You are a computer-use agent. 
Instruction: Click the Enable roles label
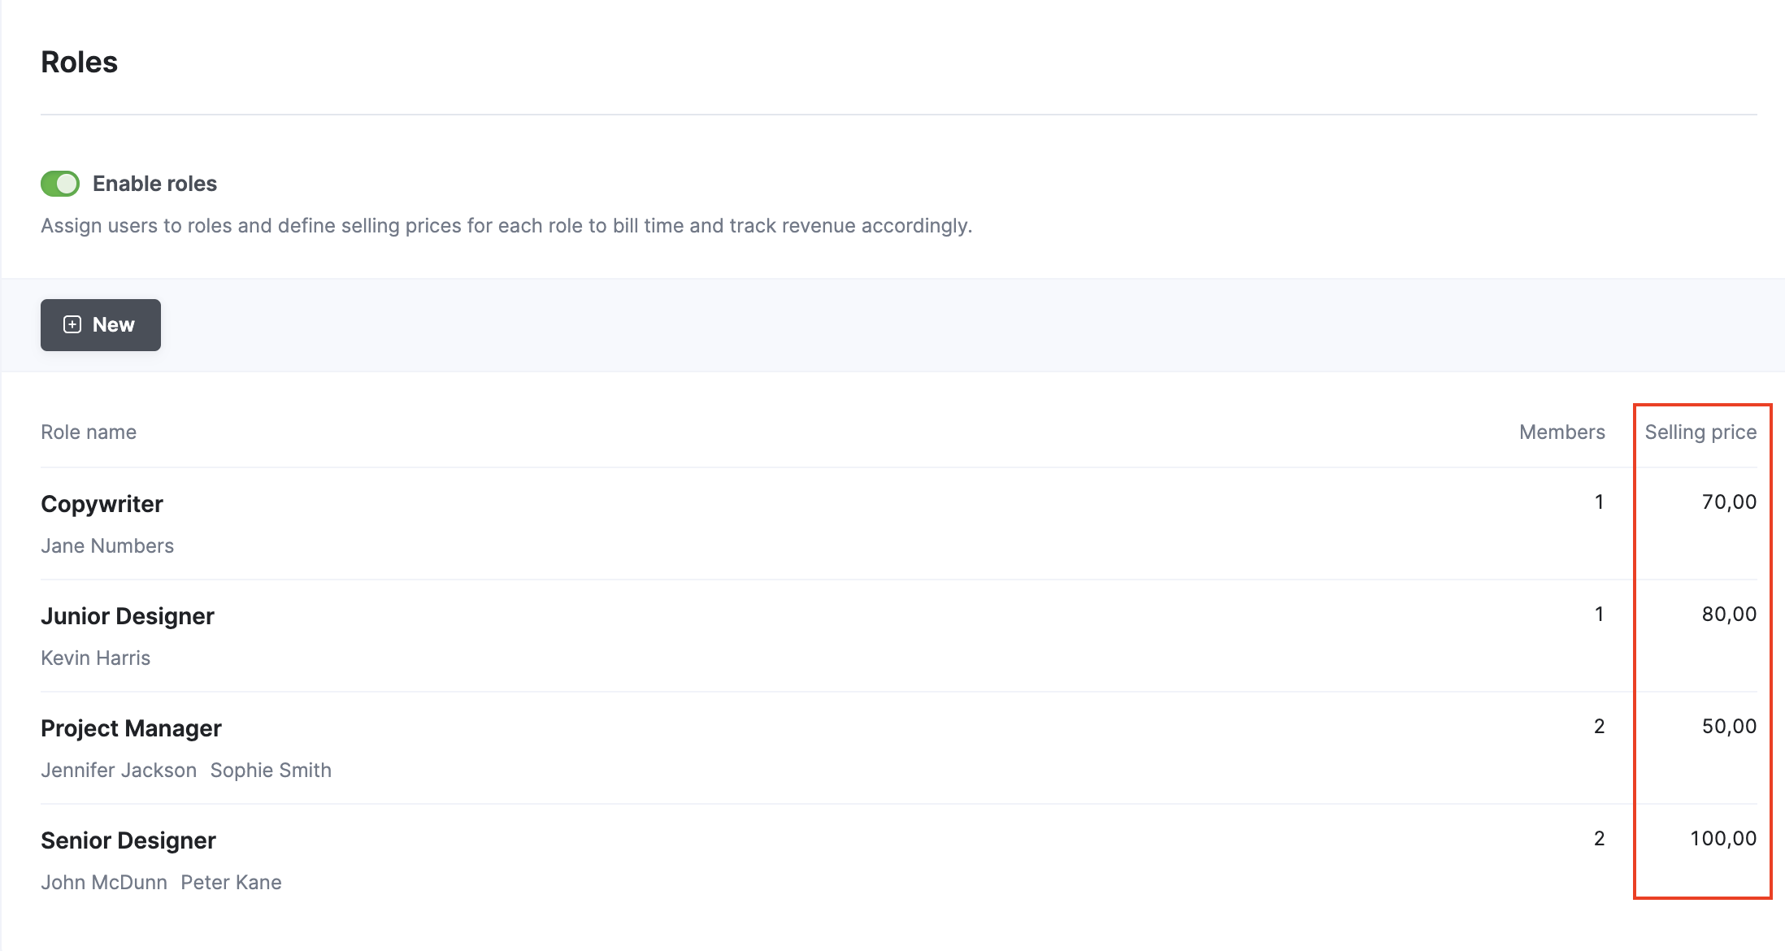point(154,184)
